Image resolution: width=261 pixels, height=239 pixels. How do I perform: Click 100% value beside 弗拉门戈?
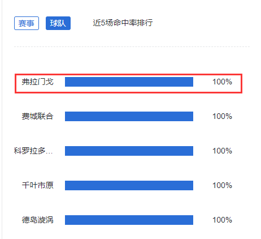coord(222,82)
